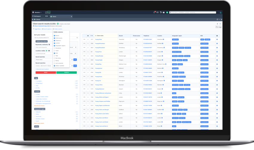Click the refresh icon in Clients panel header
The width and height of the screenshot is (254, 150).
[217, 19]
